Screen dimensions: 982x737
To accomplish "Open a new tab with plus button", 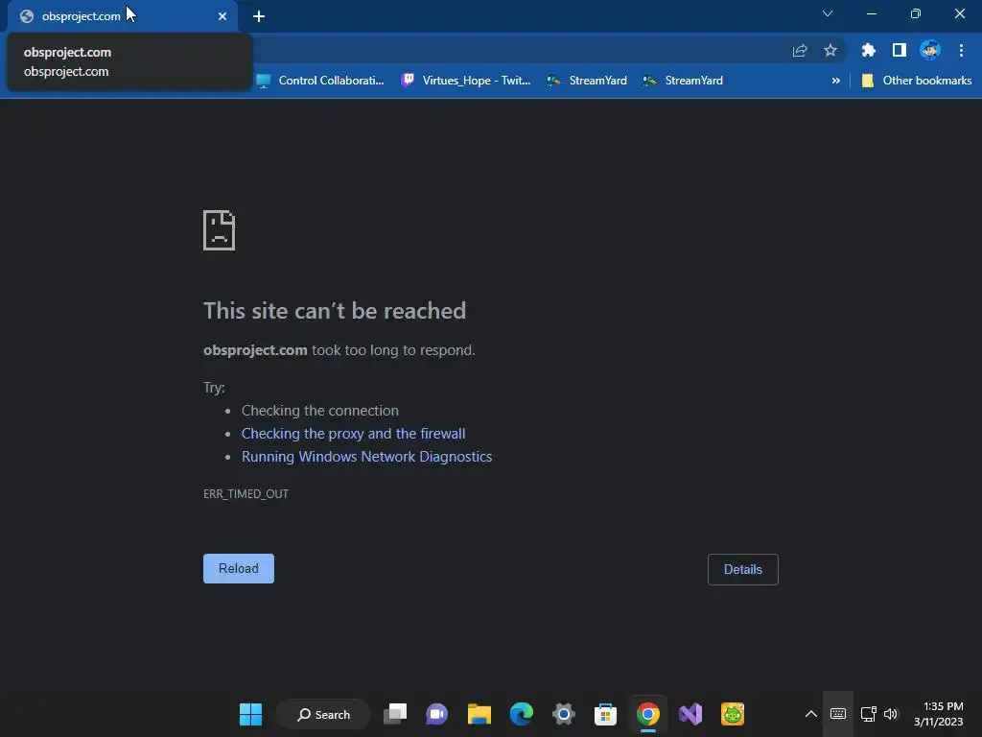I will (x=259, y=16).
